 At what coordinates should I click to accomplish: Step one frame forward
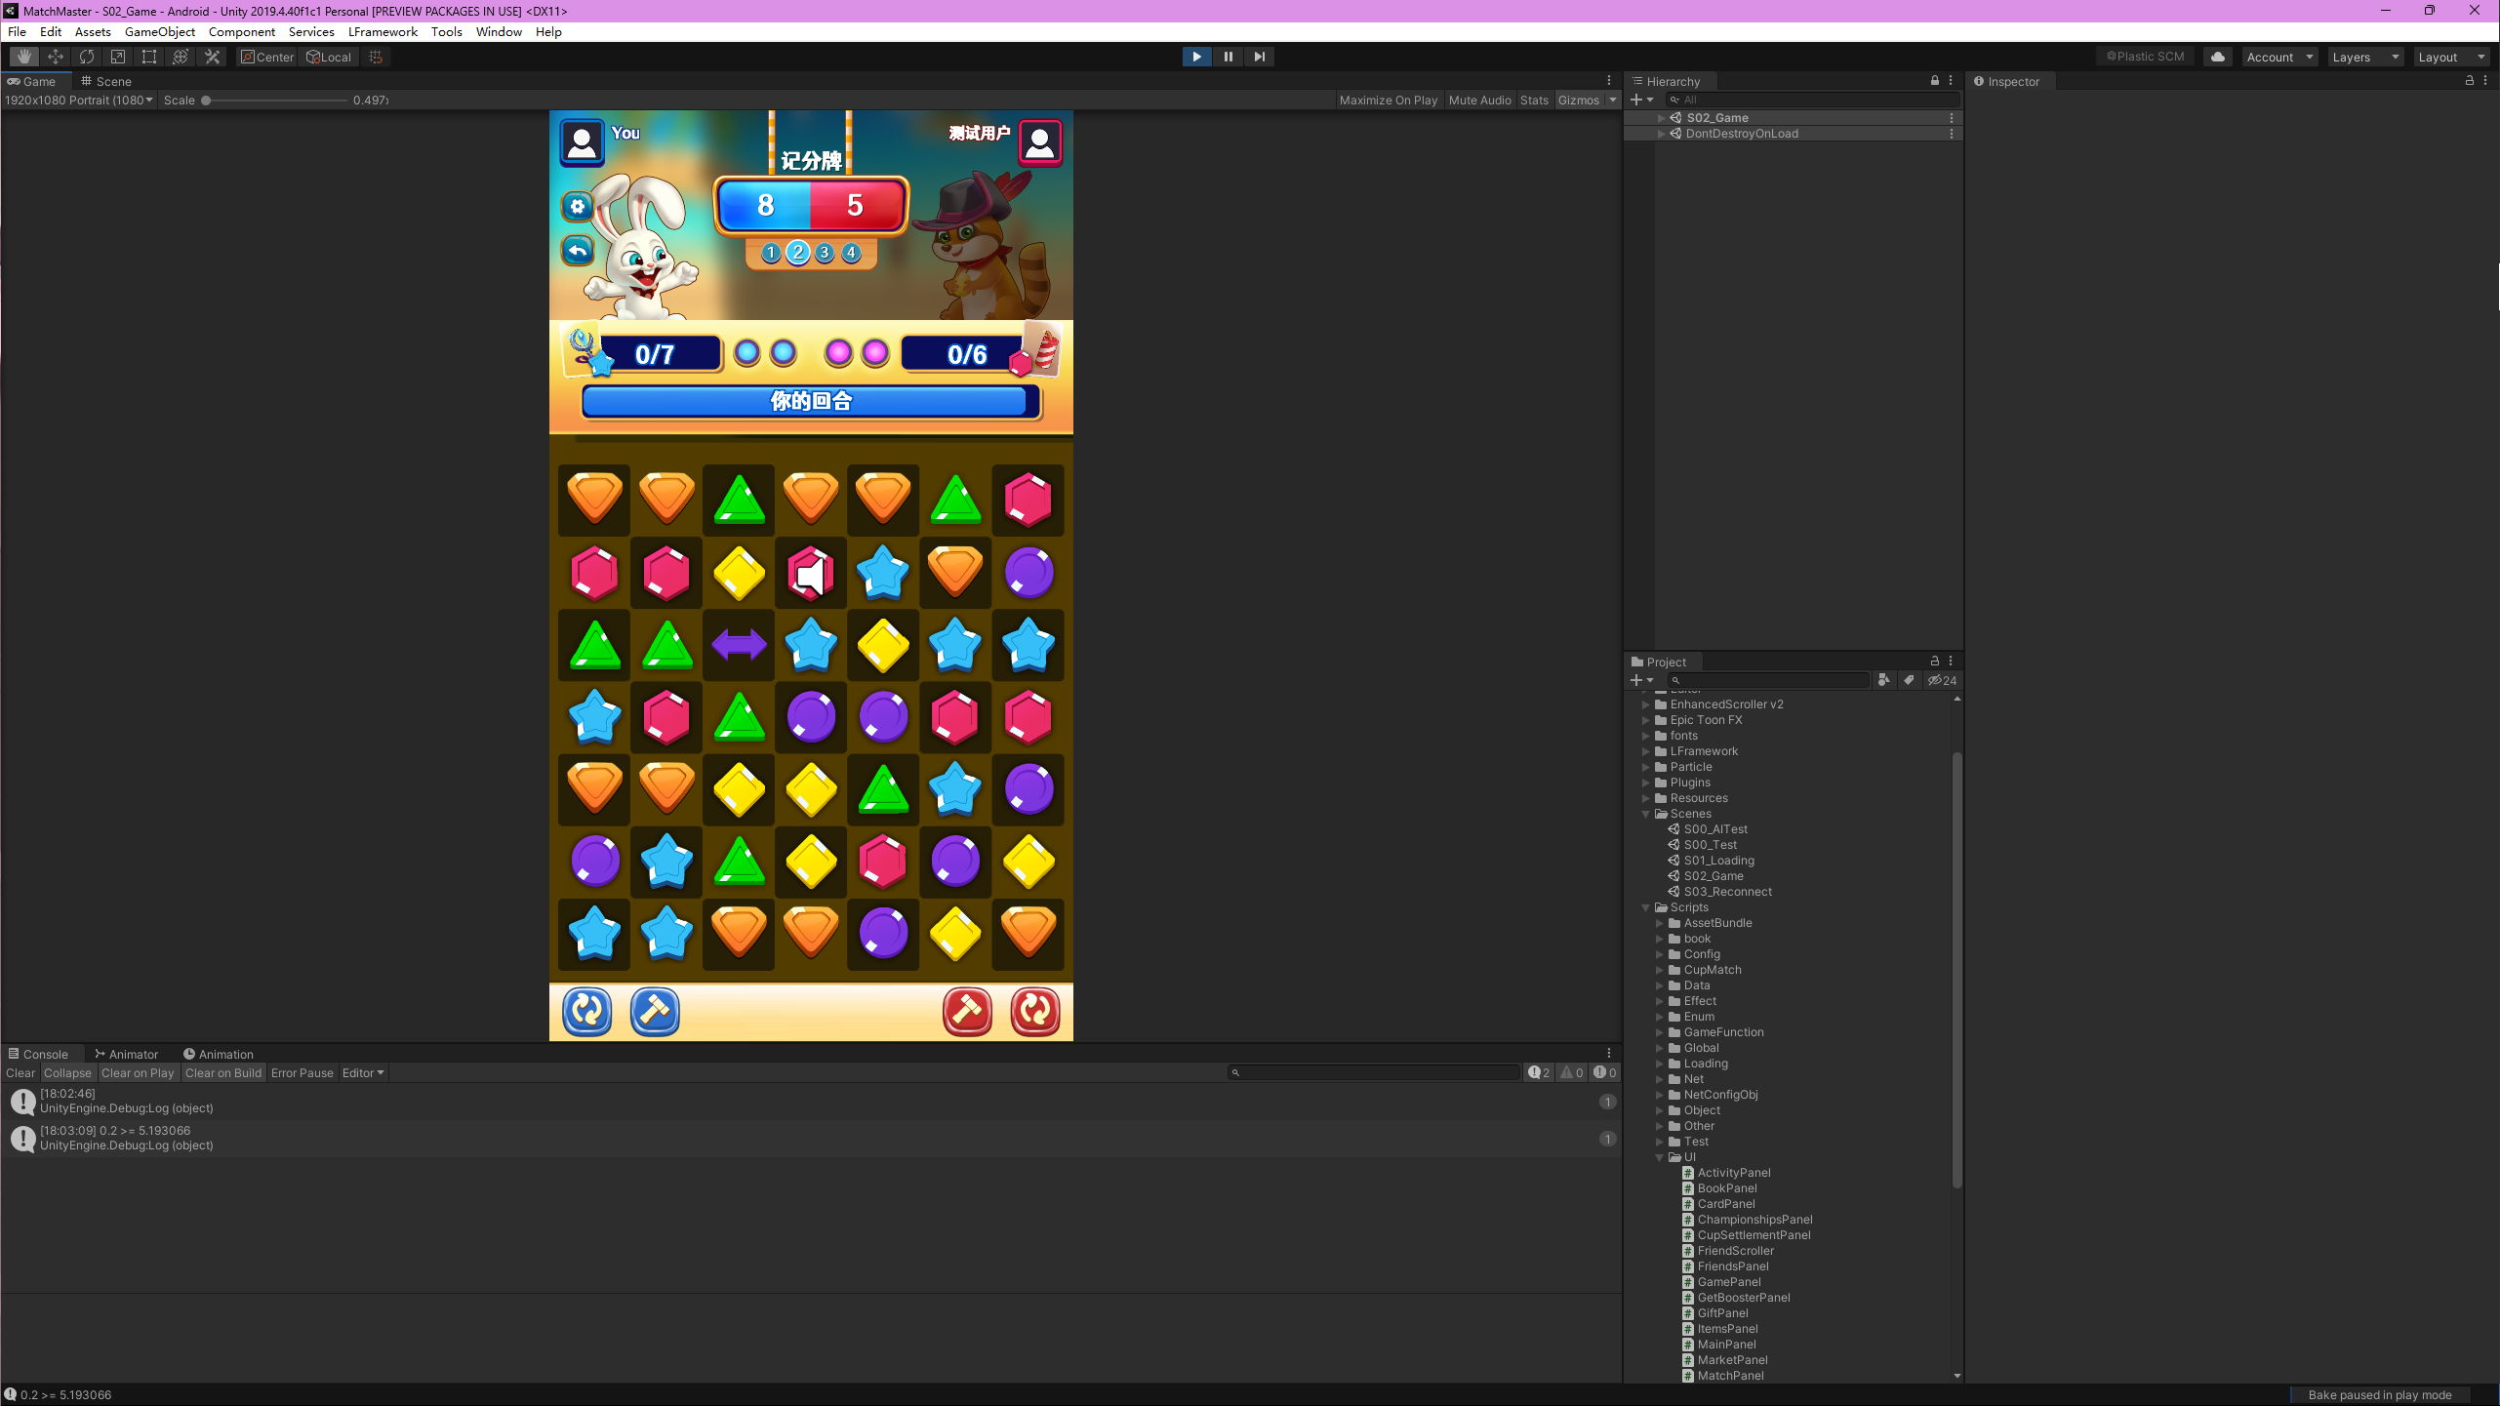(1259, 57)
